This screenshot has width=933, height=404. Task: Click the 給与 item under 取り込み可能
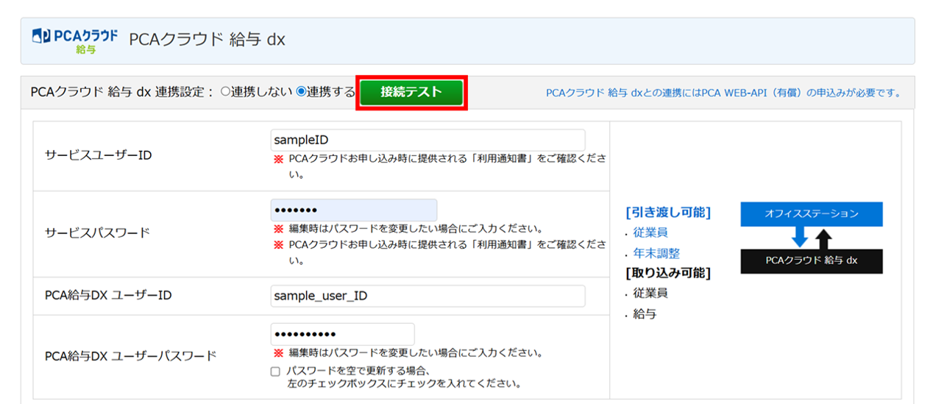(645, 314)
